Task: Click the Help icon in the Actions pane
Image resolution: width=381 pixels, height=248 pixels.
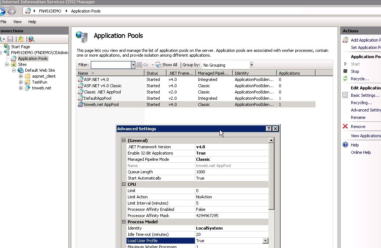Action: [x=345, y=145]
